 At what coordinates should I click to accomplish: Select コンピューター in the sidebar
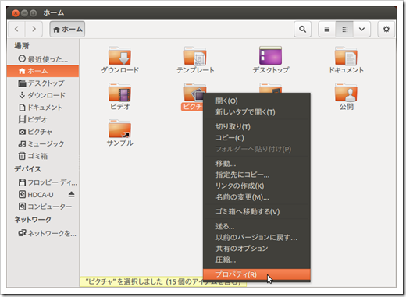pos(43,207)
